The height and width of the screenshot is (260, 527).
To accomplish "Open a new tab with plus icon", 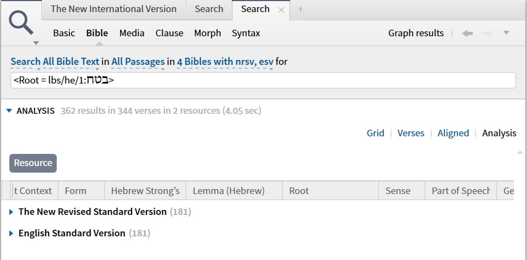I will (300, 9).
